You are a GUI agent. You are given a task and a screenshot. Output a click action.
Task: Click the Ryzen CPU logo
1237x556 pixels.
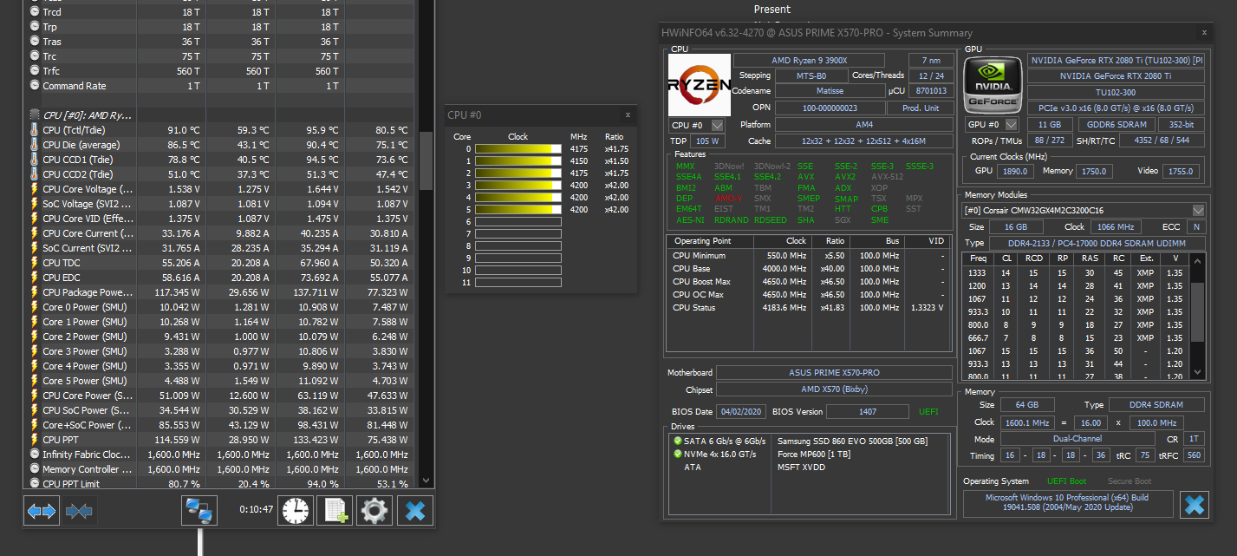[699, 85]
